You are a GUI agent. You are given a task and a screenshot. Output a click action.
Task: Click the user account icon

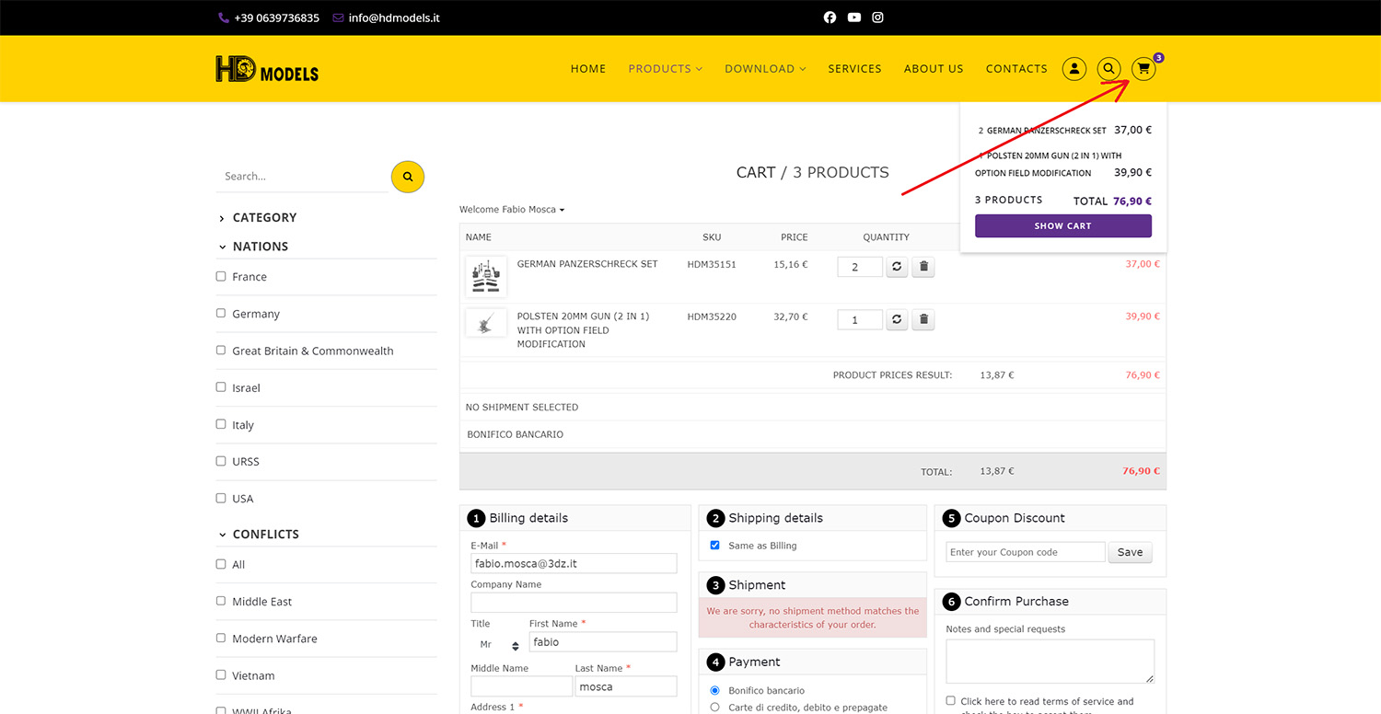coord(1073,69)
